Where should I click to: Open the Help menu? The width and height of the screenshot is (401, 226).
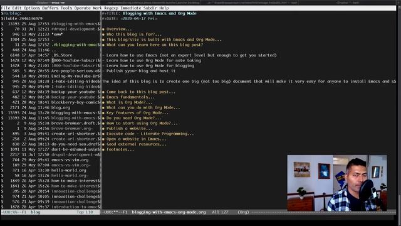coord(164,8)
